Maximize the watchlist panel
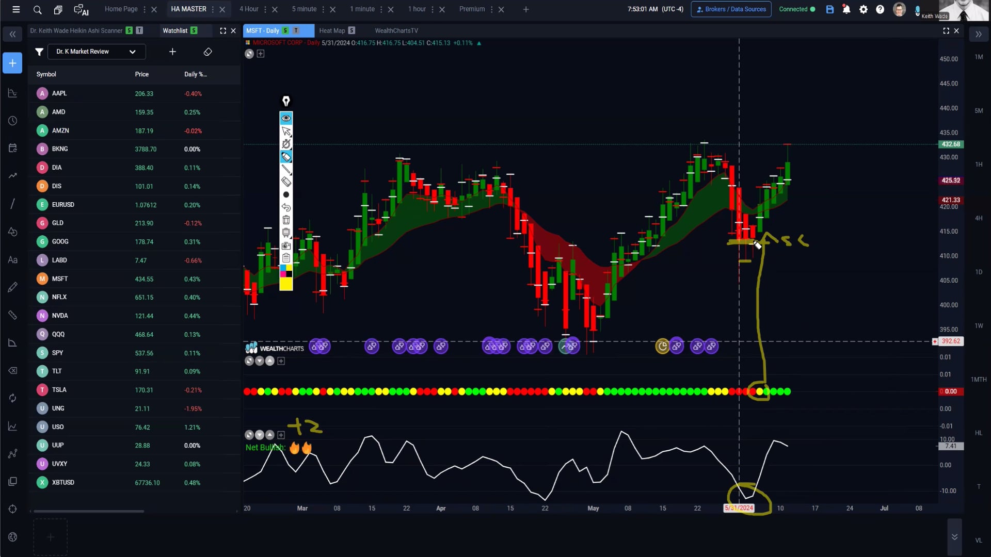The image size is (991, 557). tap(223, 31)
